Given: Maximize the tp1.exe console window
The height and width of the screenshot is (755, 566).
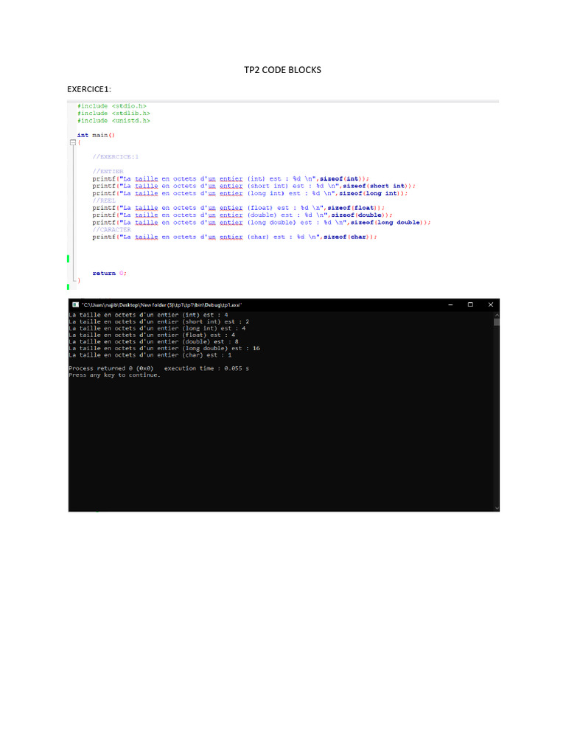Looking at the screenshot, I should (470, 305).
